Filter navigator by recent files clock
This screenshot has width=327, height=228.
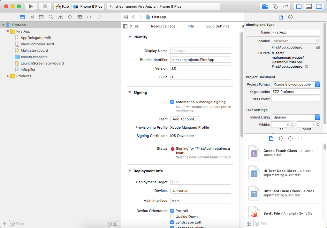tap(110, 224)
